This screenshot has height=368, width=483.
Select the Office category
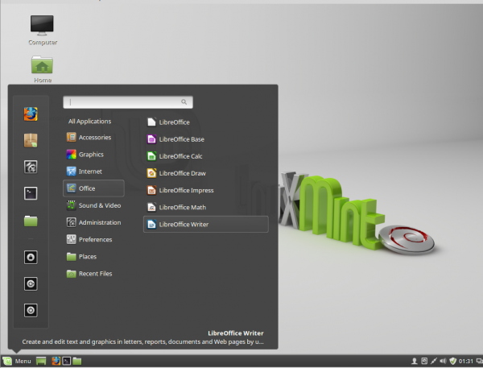[93, 188]
